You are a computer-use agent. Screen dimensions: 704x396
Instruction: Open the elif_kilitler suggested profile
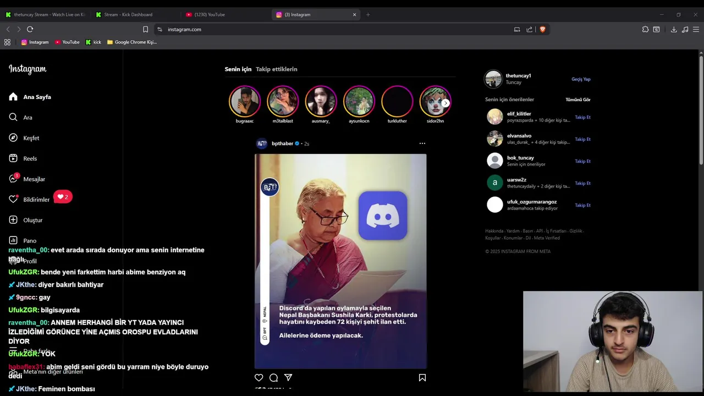(x=519, y=114)
